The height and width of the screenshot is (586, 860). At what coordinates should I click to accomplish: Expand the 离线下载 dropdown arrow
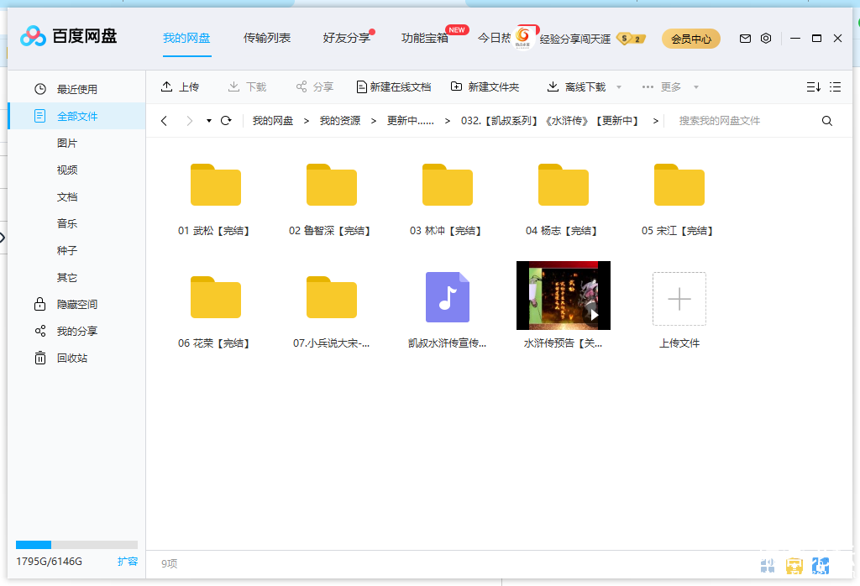click(619, 87)
